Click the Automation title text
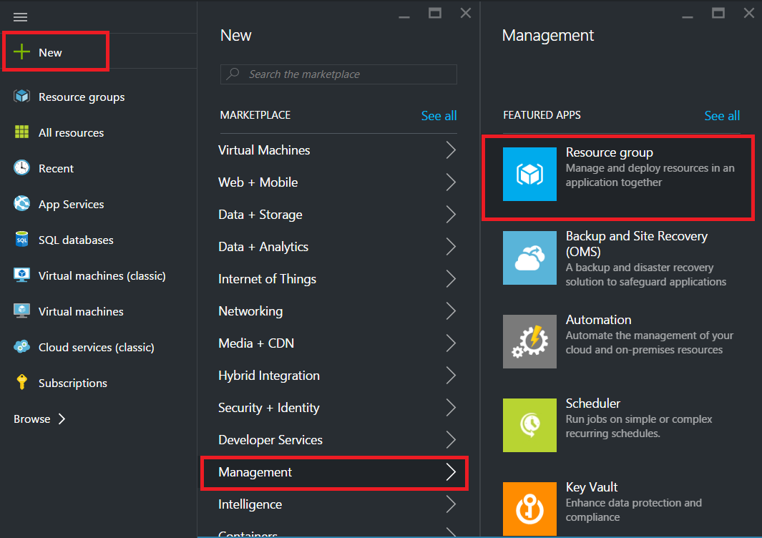The image size is (762, 538). (598, 320)
